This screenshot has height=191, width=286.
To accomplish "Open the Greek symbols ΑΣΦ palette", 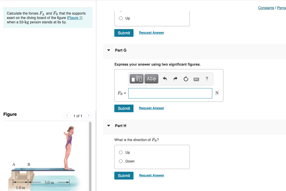I will 151,79.
